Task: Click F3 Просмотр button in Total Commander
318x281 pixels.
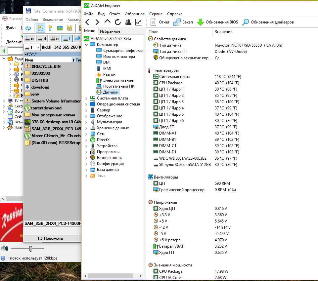Action: pos(51,238)
